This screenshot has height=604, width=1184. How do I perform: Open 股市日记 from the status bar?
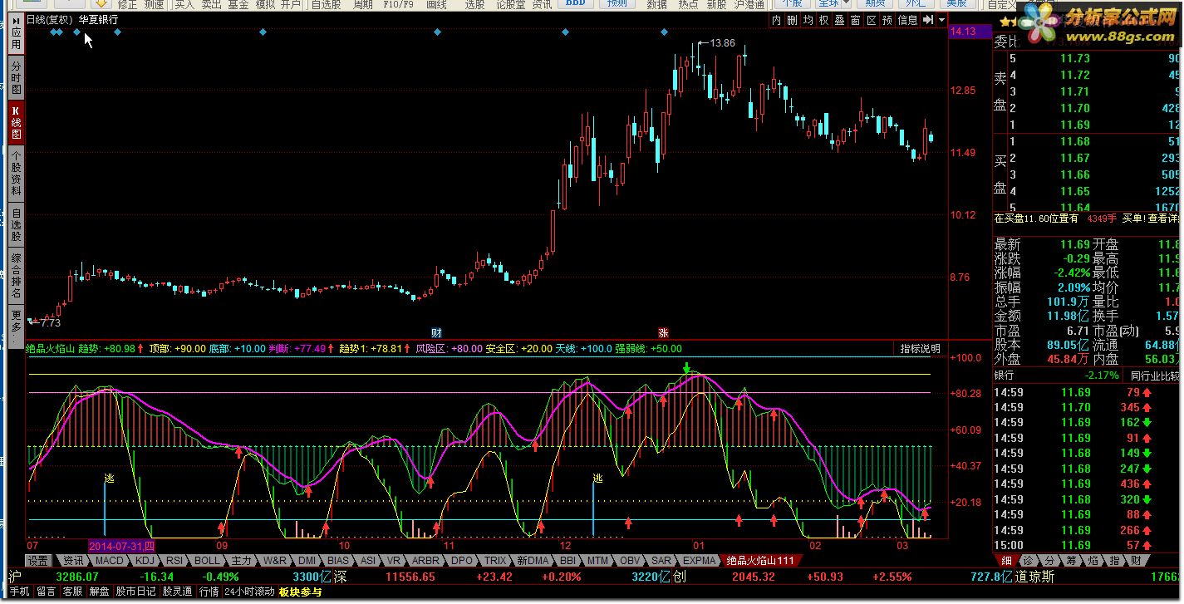[x=135, y=592]
